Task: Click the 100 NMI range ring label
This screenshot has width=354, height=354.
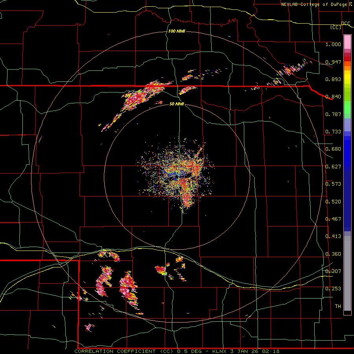Action: (x=177, y=31)
